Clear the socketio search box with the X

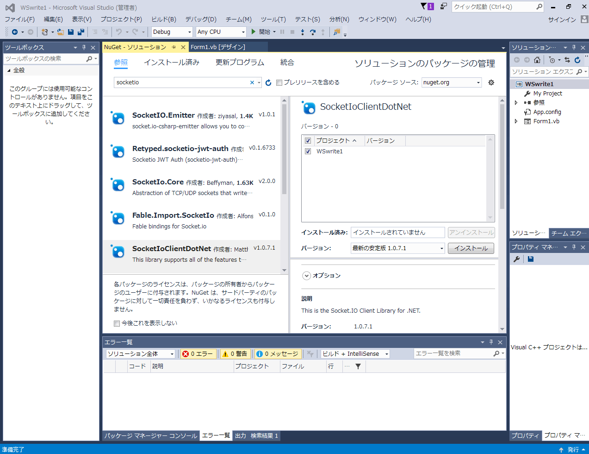click(251, 82)
